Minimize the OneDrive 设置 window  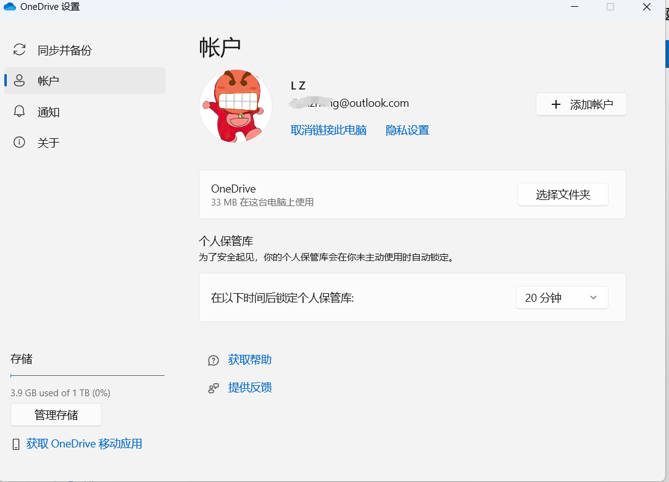[x=575, y=7]
